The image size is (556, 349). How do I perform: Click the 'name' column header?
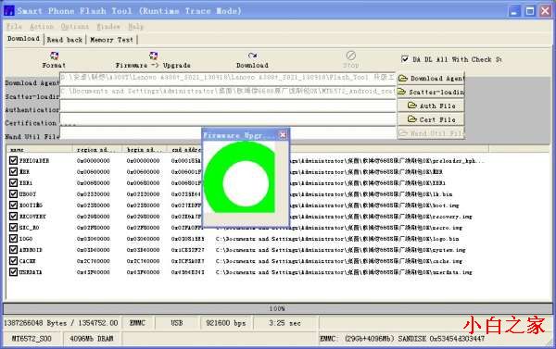coord(39,150)
